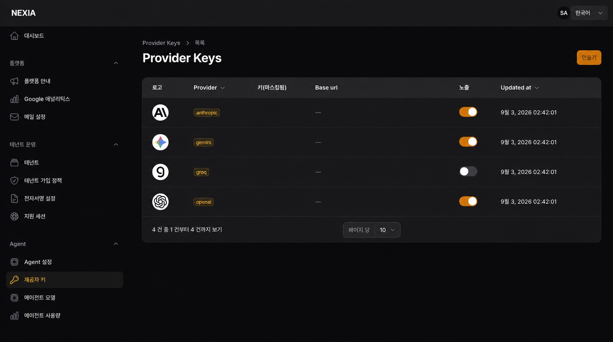Image resolution: width=613 pixels, height=342 pixels.
Task: Disable exposure toggle for anthropic
Action: click(468, 112)
